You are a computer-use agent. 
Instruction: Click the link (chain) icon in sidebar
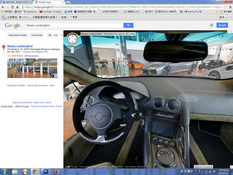pos(56,35)
